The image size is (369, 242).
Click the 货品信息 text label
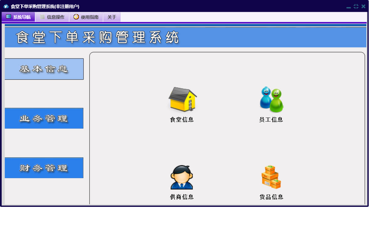(x=271, y=197)
